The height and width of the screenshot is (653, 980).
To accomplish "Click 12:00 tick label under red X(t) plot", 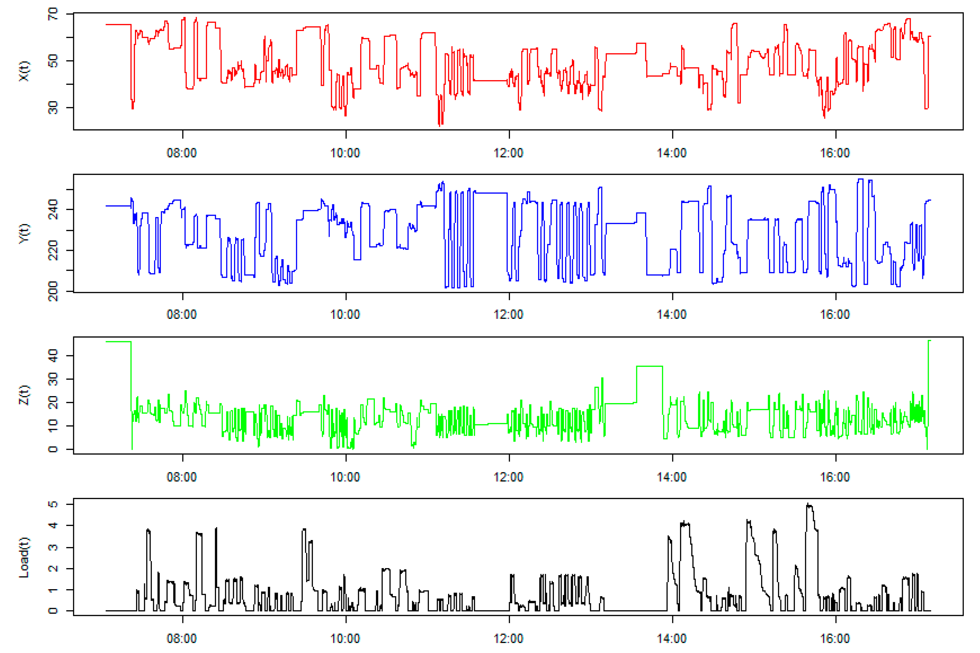I will tap(508, 153).
